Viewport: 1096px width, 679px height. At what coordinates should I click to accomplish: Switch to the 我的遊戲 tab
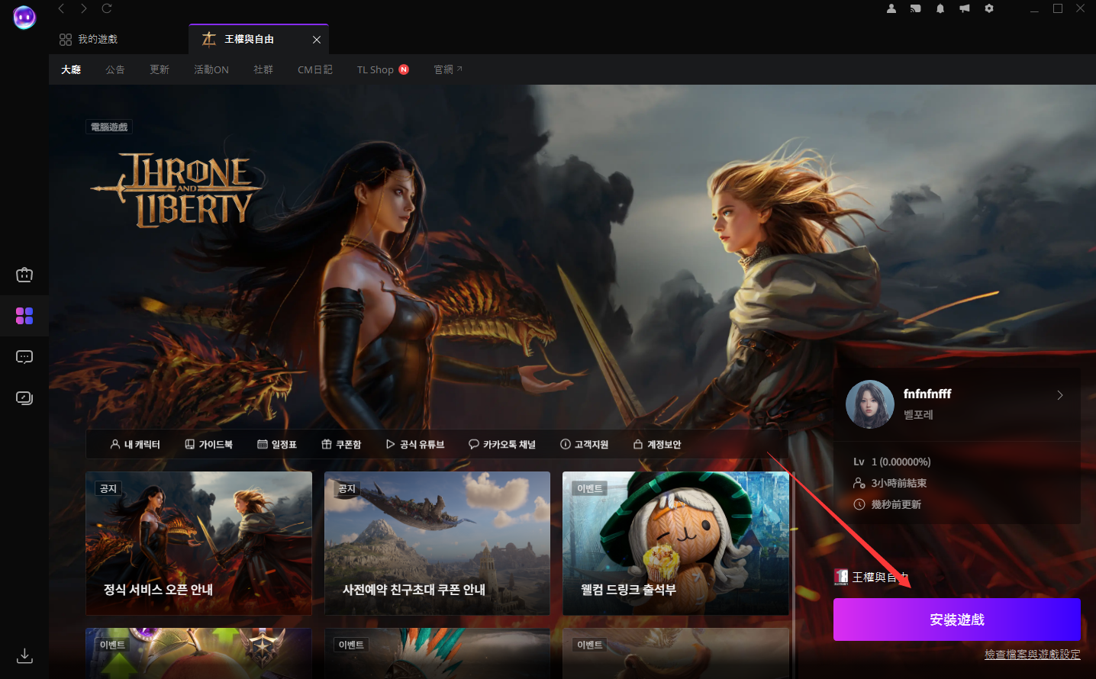coord(89,39)
